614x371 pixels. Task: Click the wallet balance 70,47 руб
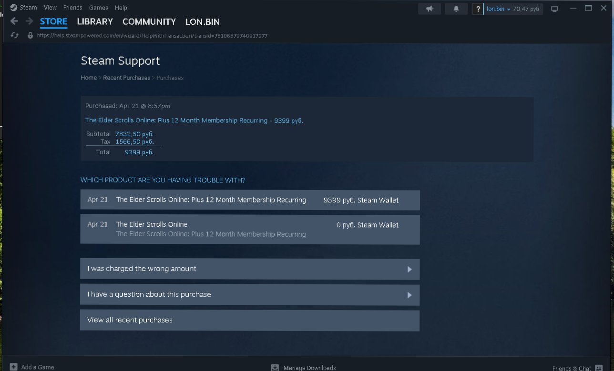[x=526, y=9]
